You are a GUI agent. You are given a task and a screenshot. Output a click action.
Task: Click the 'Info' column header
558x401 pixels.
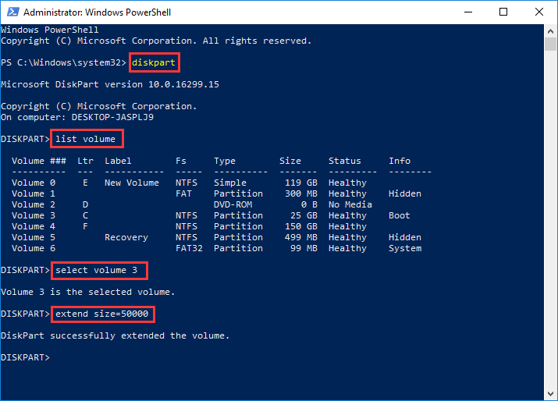pos(400,161)
